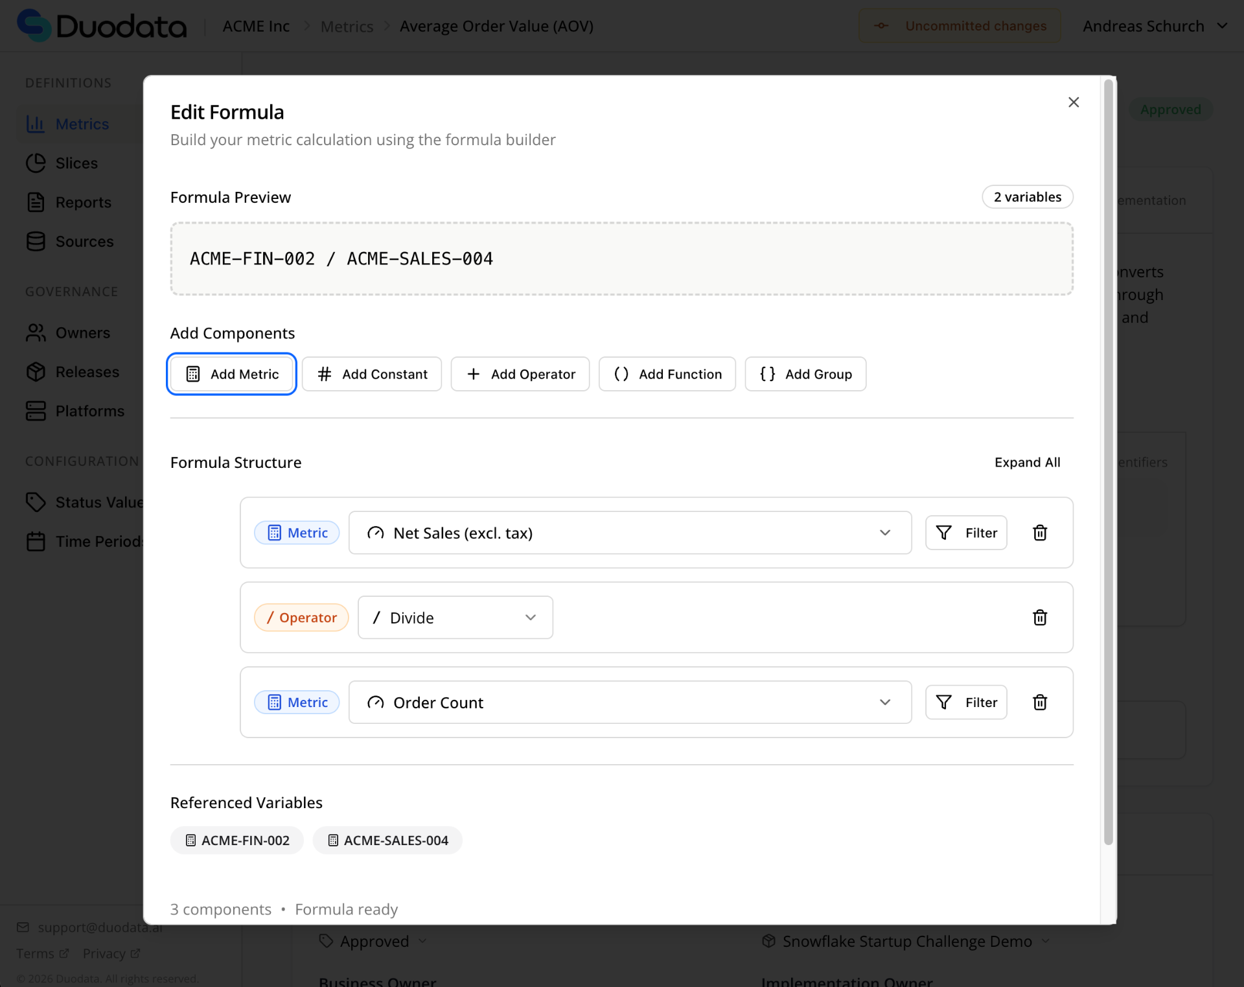Expand the Order Count metric dropdown
The height and width of the screenshot is (987, 1244).
tap(885, 702)
